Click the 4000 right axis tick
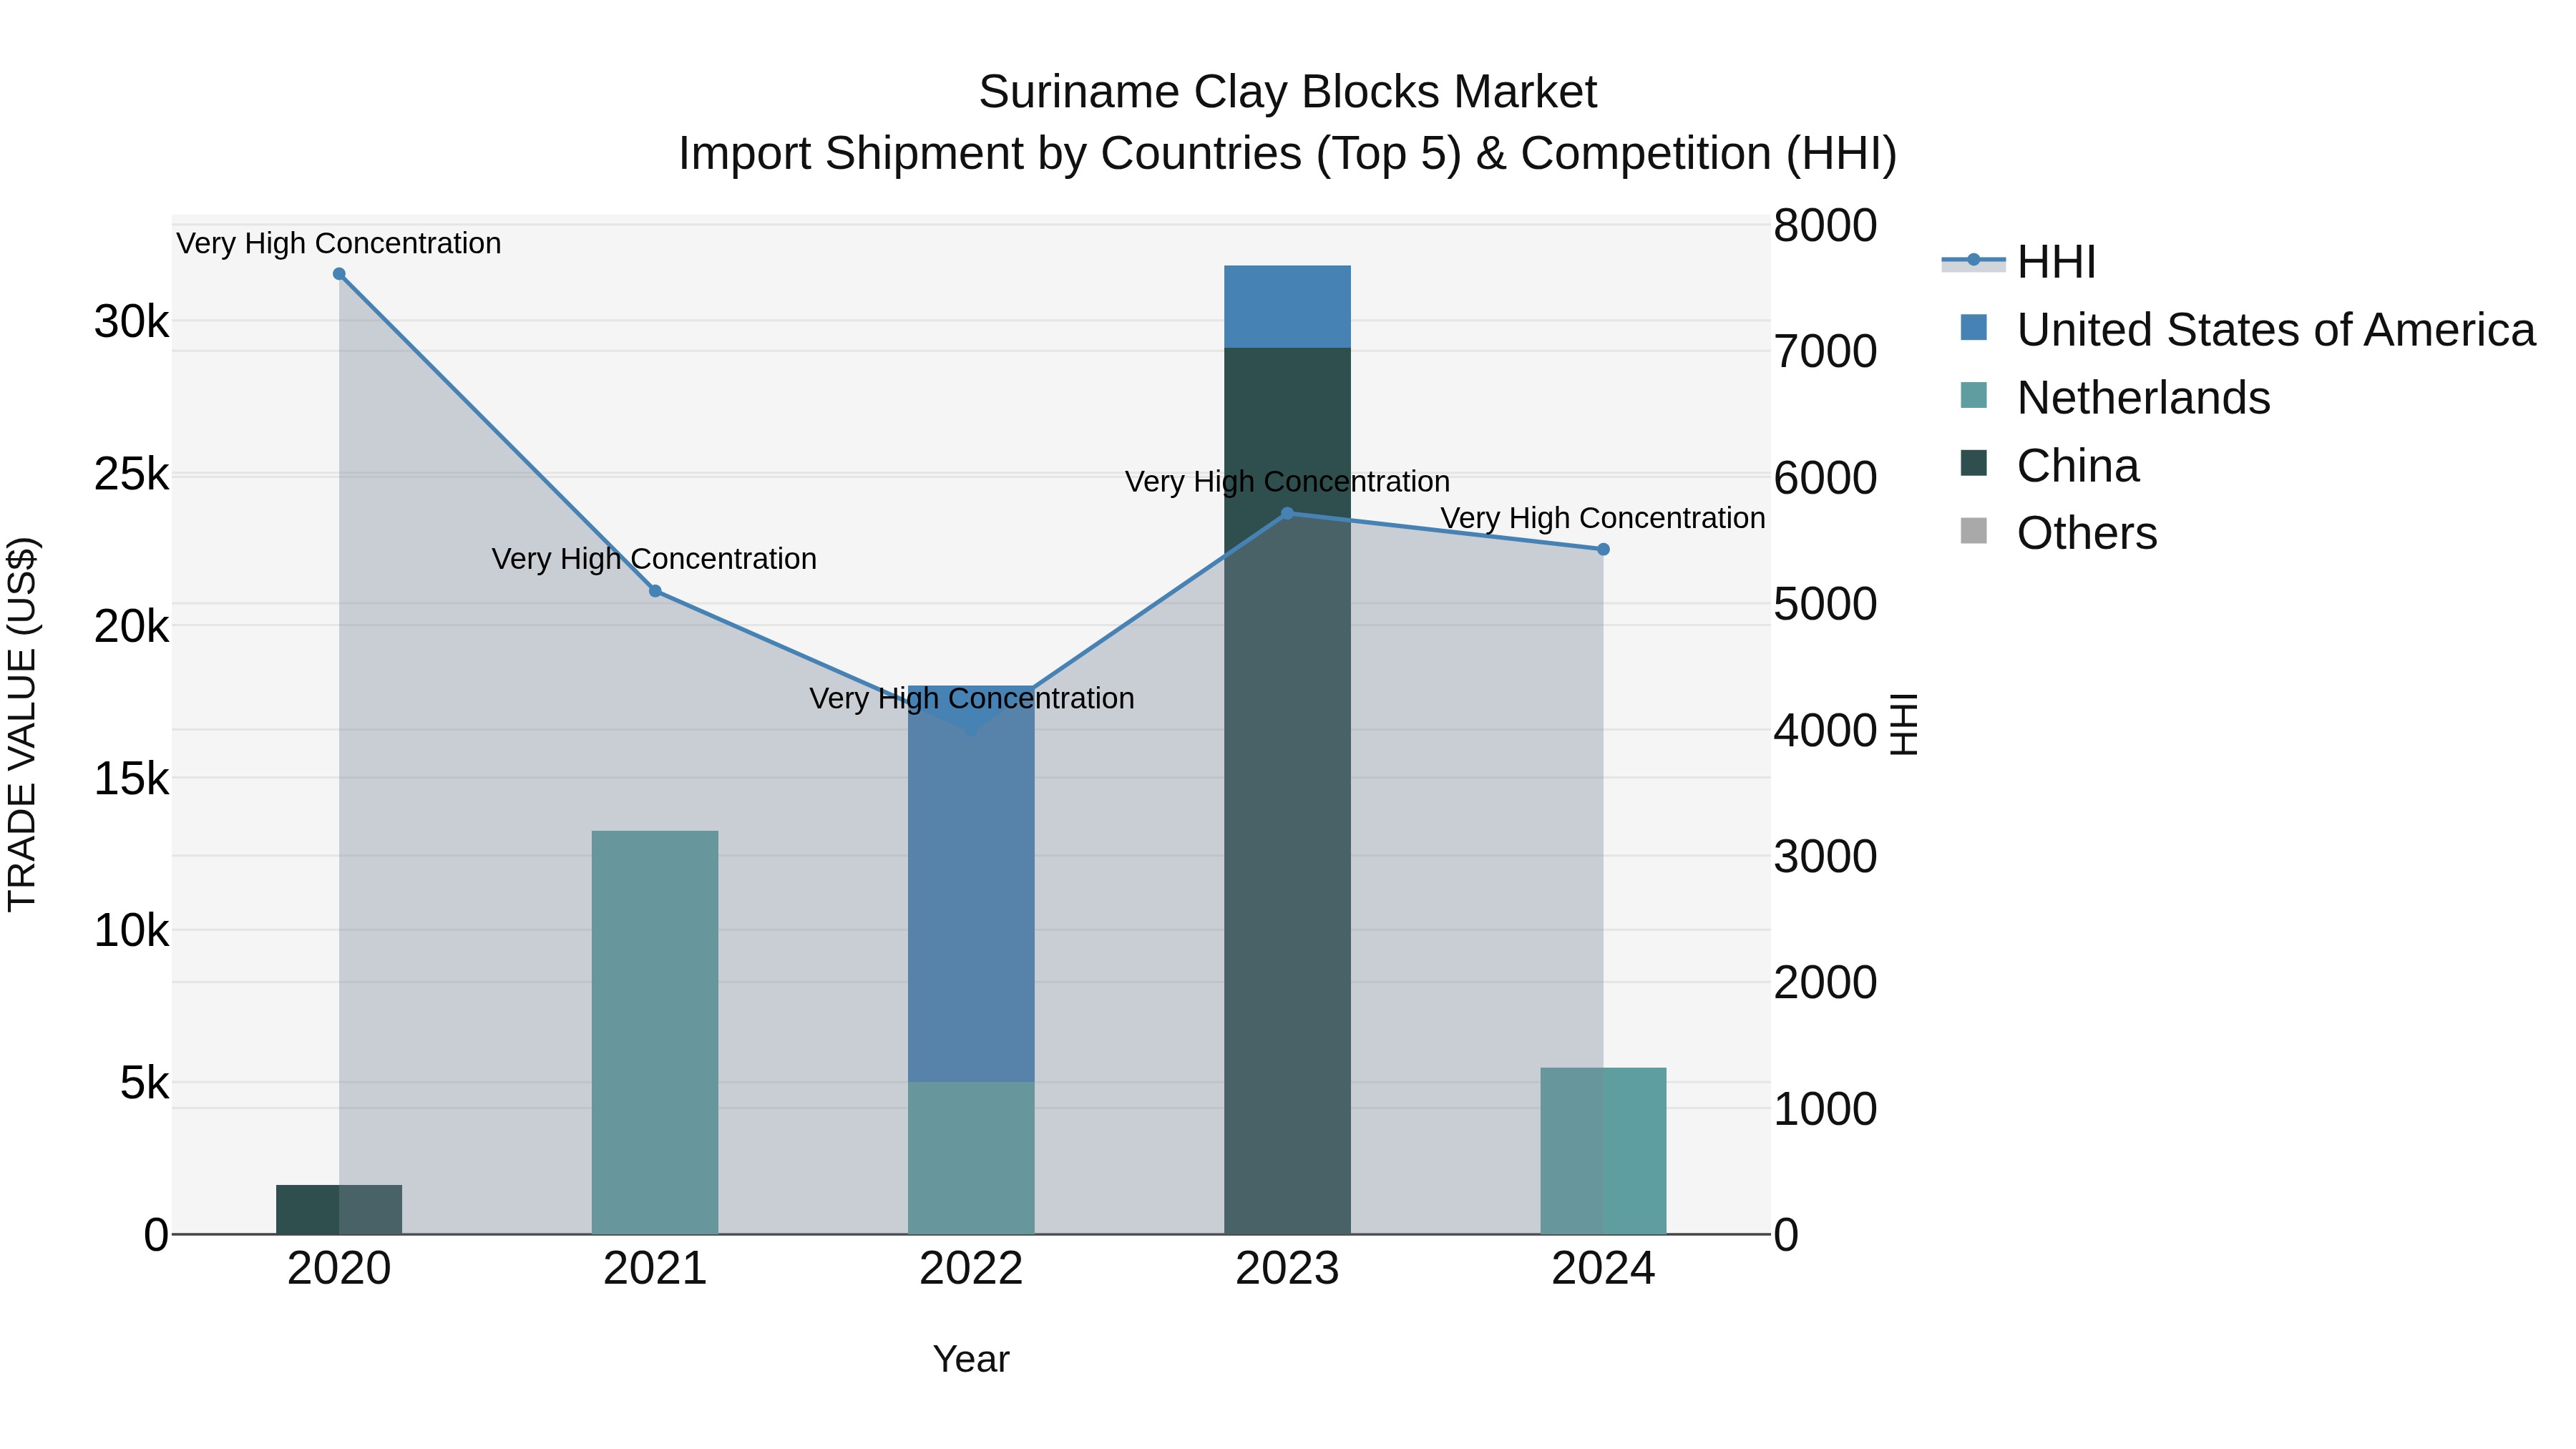The width and height of the screenshot is (2576, 1449). (x=1825, y=731)
